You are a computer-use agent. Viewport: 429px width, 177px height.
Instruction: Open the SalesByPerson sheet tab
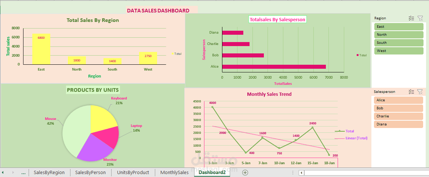(91, 172)
